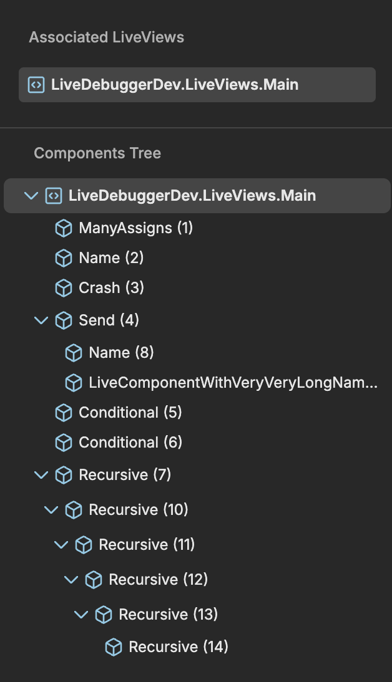
Task: Collapse the LiveDebuggerDev.LiveViews.Main tree root
Action: pyautogui.click(x=31, y=196)
